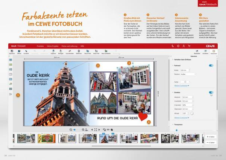
Task: Click the wand icon next to Öffnen
Action: coord(26,51)
